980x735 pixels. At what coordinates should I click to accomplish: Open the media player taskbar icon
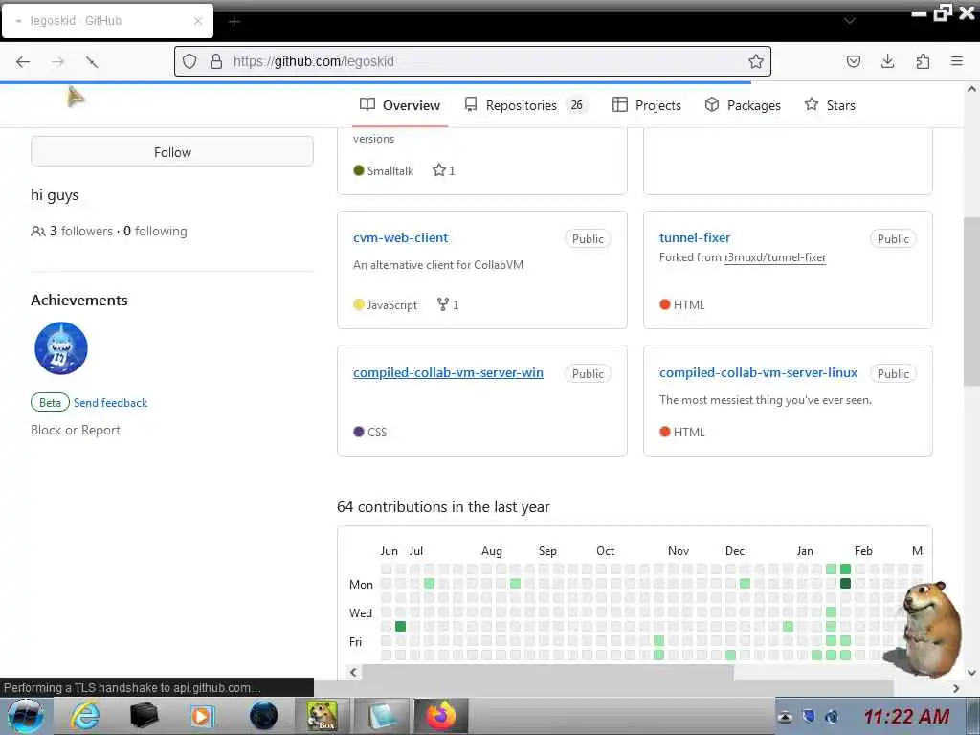coord(202,716)
